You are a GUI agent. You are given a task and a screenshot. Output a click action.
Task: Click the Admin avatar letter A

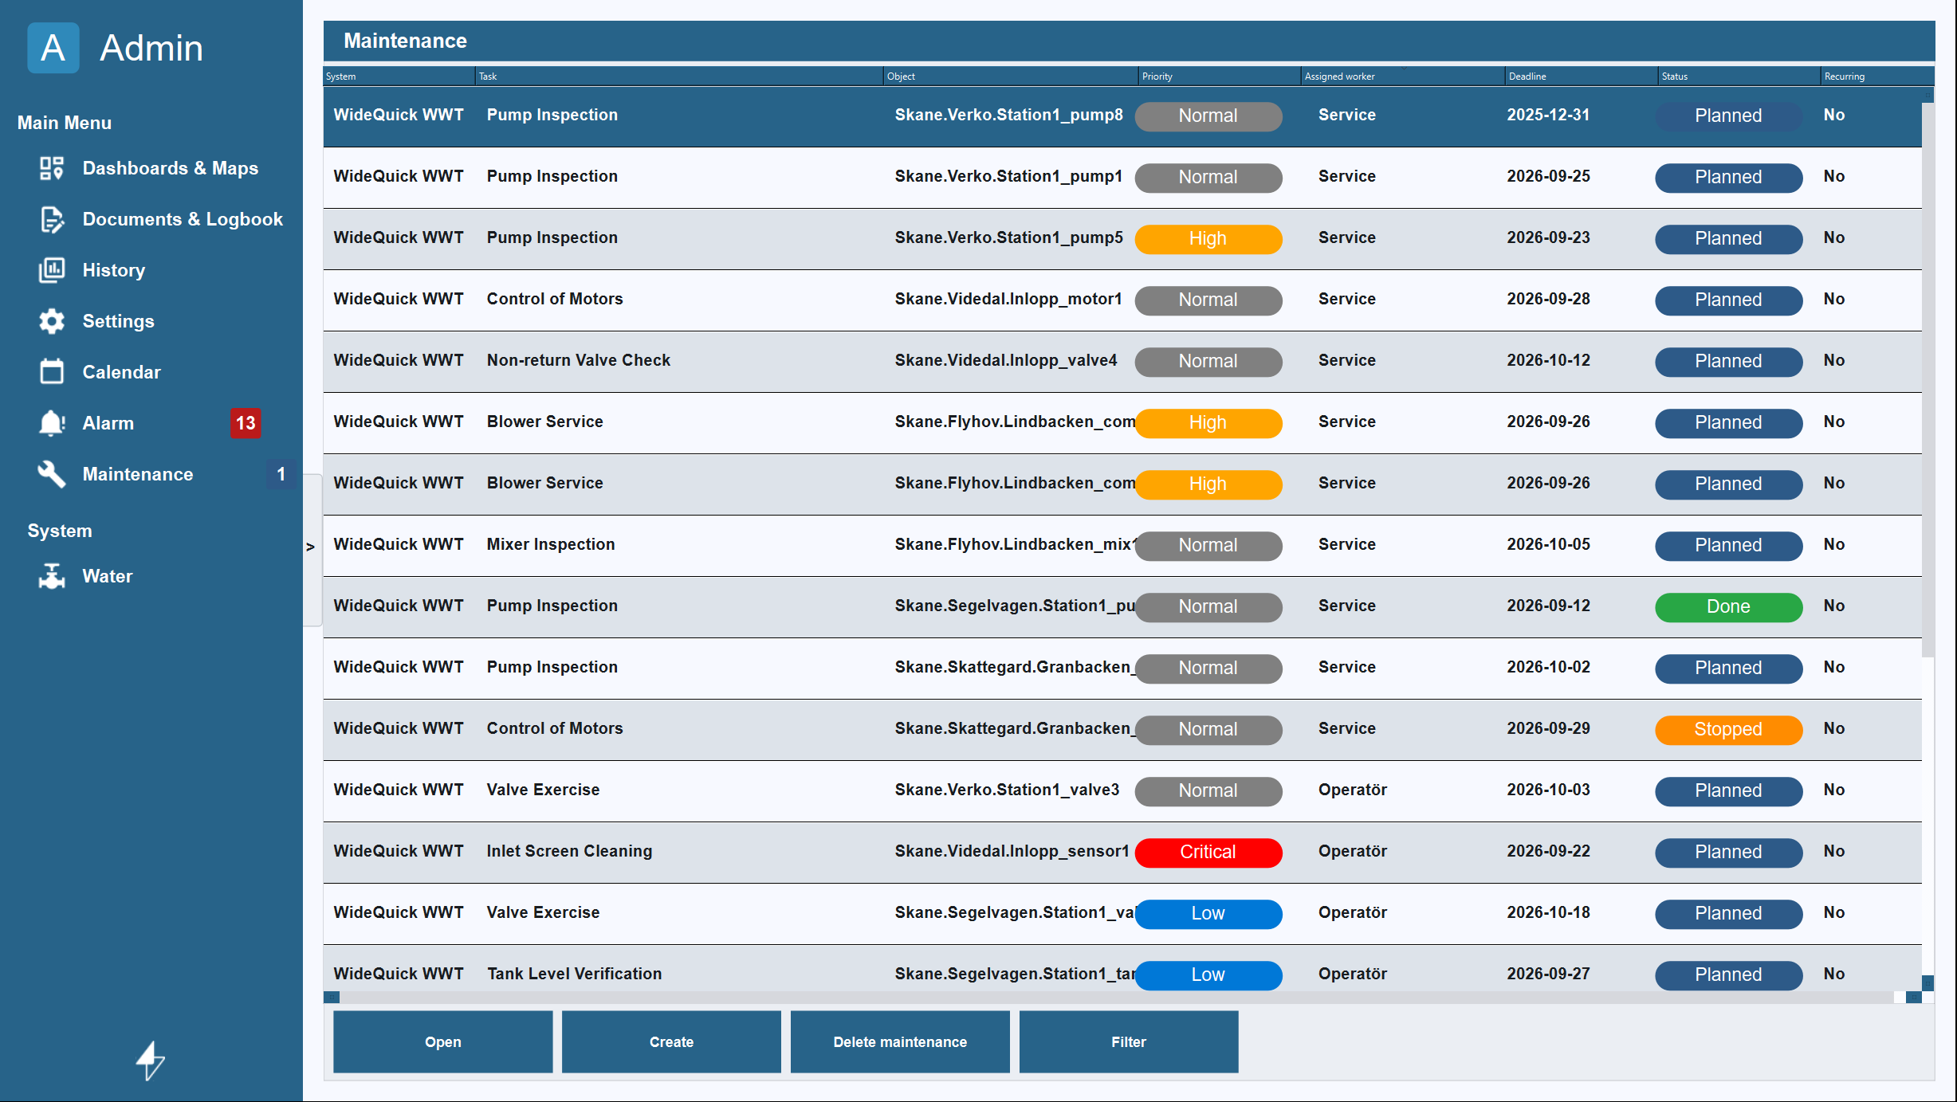[53, 48]
